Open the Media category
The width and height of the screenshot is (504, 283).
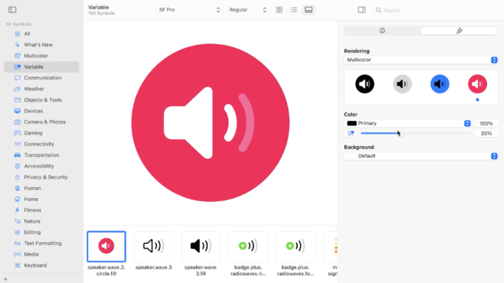(42, 254)
